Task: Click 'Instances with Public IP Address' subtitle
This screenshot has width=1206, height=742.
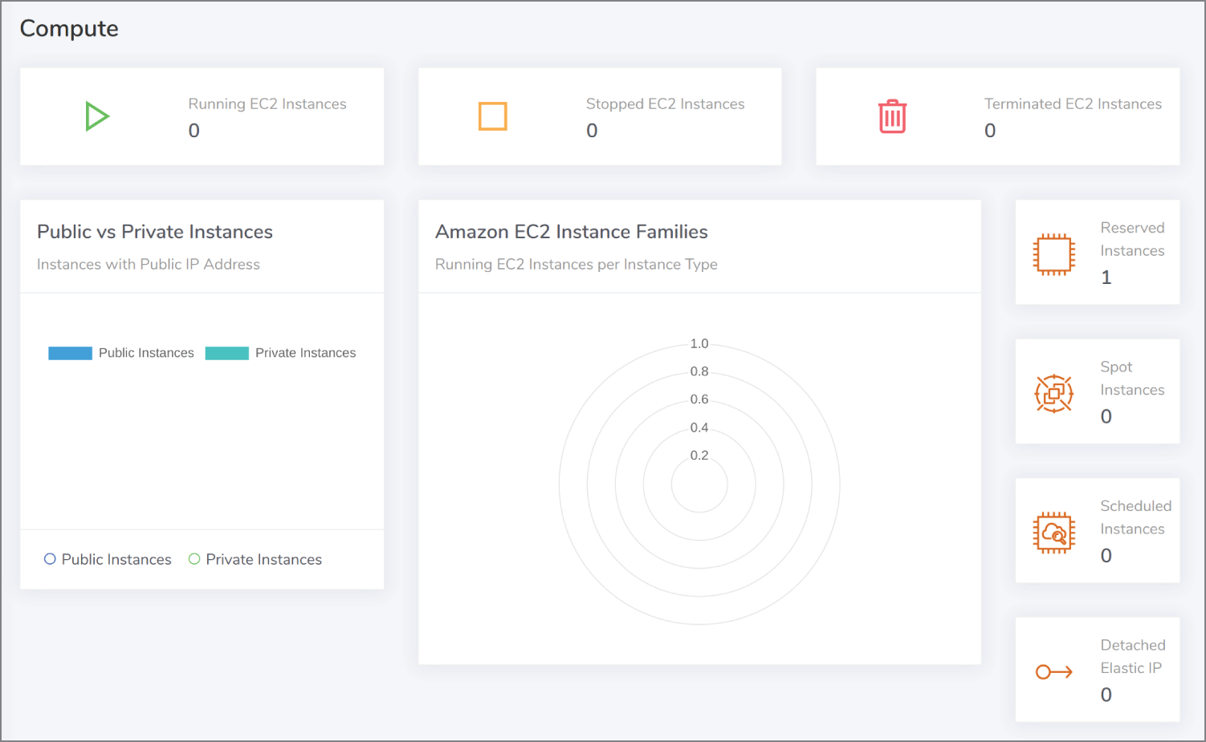Action: 149,265
